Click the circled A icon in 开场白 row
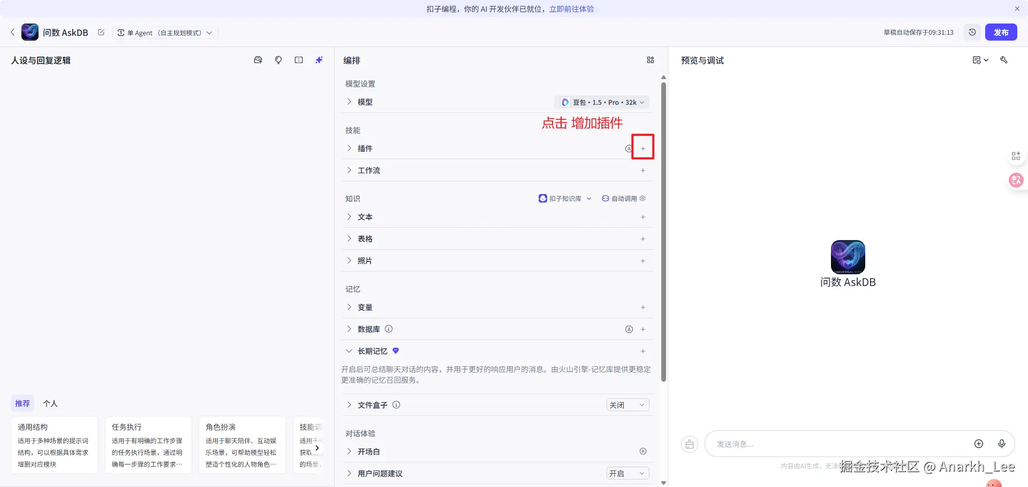This screenshot has height=487, width=1028. (x=643, y=452)
